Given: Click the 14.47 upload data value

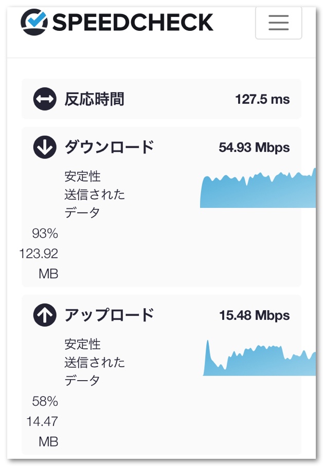Looking at the screenshot, I should point(42,421).
